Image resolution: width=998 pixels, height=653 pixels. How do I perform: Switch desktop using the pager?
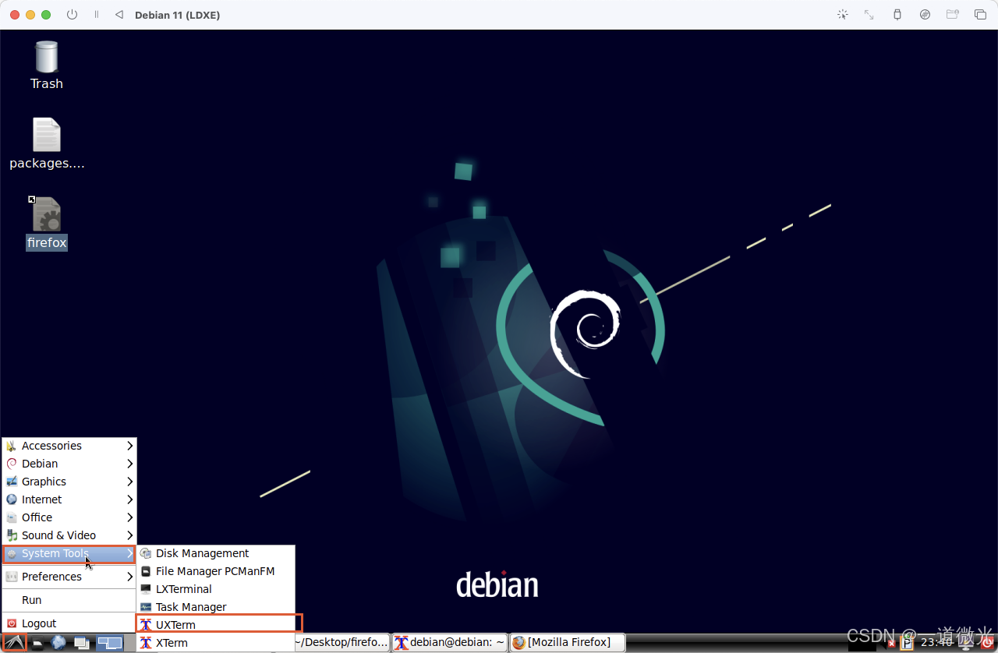coord(110,644)
